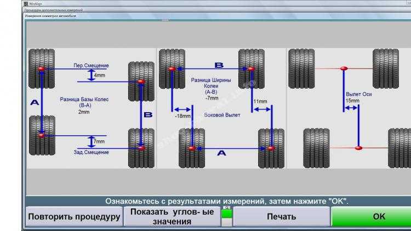Screen dimensions: 411x231
Task: Select the 'Пер.Смещение' label
Action: pos(91,66)
